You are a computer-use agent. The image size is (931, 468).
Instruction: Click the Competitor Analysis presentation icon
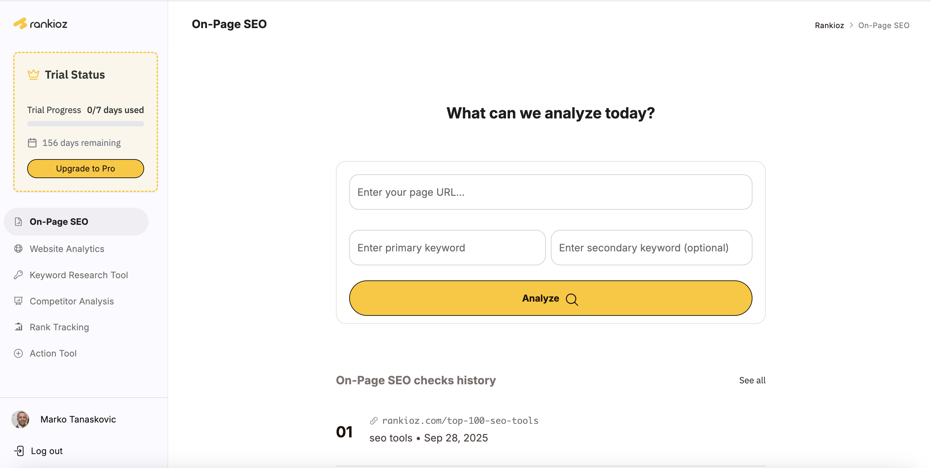(18, 301)
